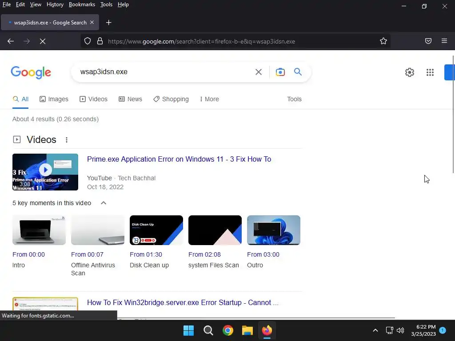455x341 pixels.
Task: Switch to the Shopping results tab
Action: click(x=171, y=99)
